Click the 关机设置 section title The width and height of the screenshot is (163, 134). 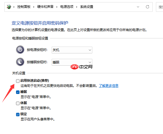[x=19, y=73]
